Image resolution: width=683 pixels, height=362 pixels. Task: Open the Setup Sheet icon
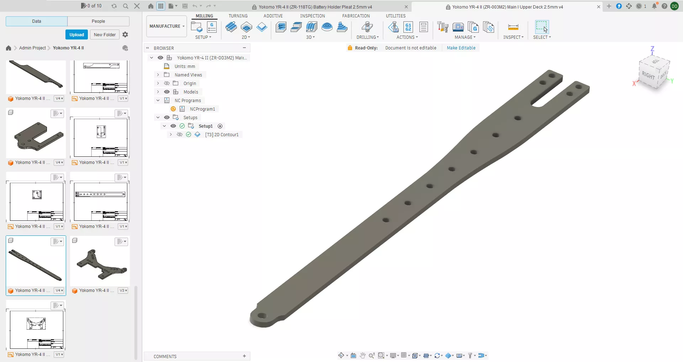tap(423, 27)
